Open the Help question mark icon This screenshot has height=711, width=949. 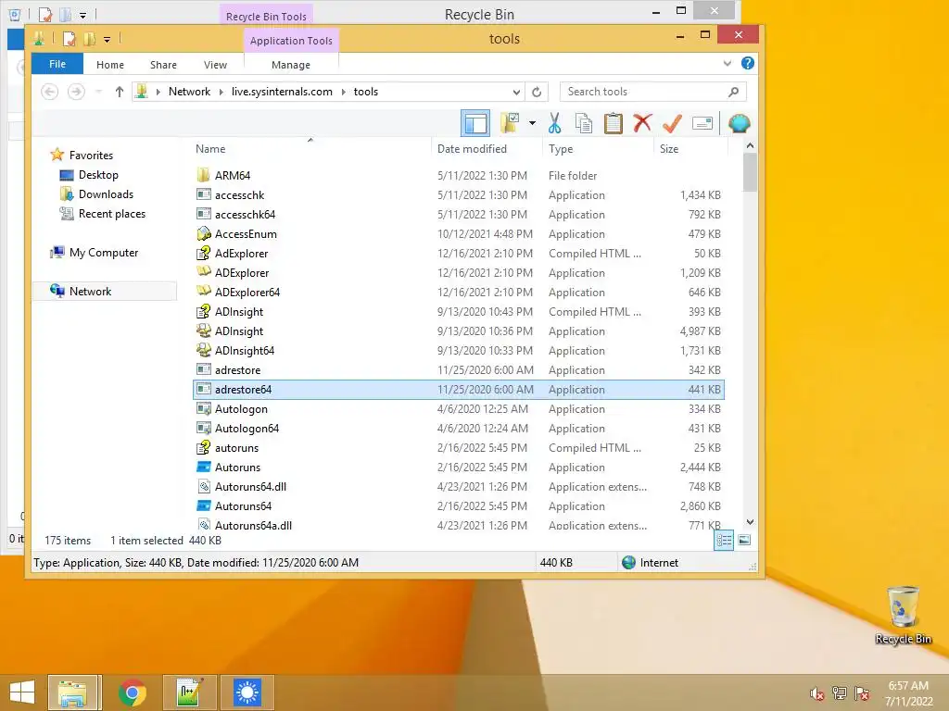point(748,63)
